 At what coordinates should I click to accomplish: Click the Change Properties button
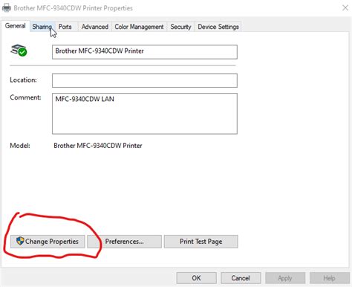tap(48, 242)
